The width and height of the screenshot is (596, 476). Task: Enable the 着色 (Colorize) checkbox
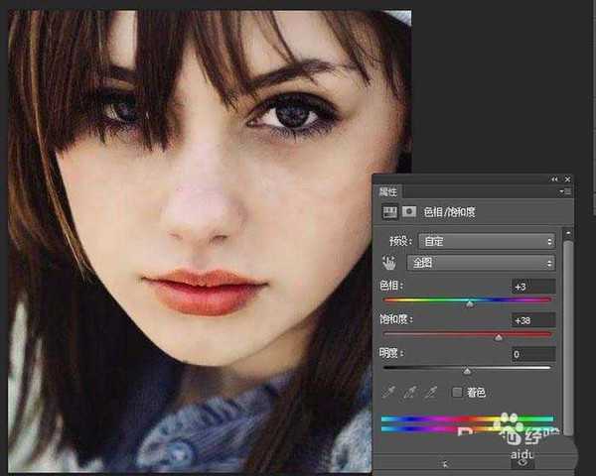pos(457,392)
